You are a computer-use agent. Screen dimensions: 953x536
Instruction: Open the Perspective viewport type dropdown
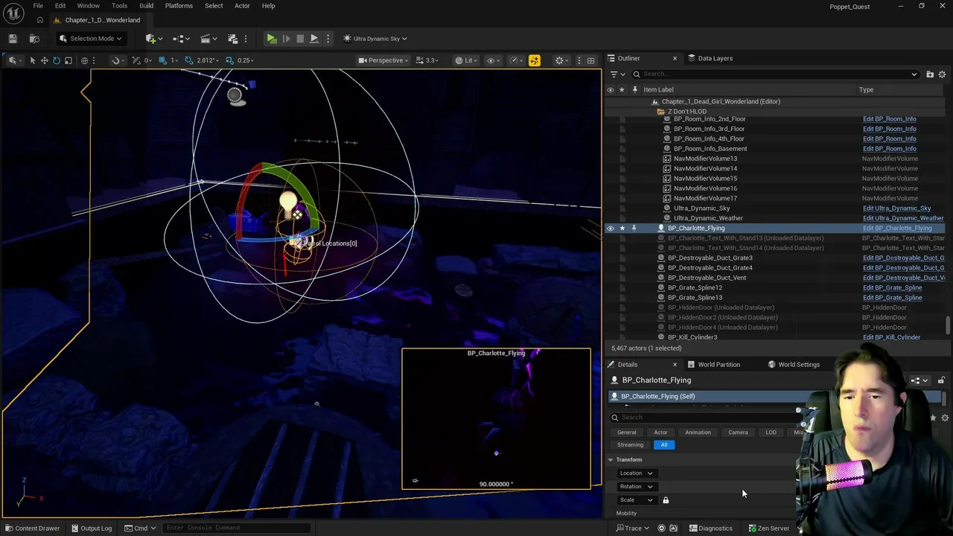383,60
